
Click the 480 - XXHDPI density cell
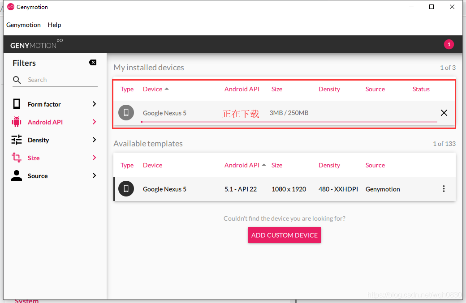pos(338,189)
